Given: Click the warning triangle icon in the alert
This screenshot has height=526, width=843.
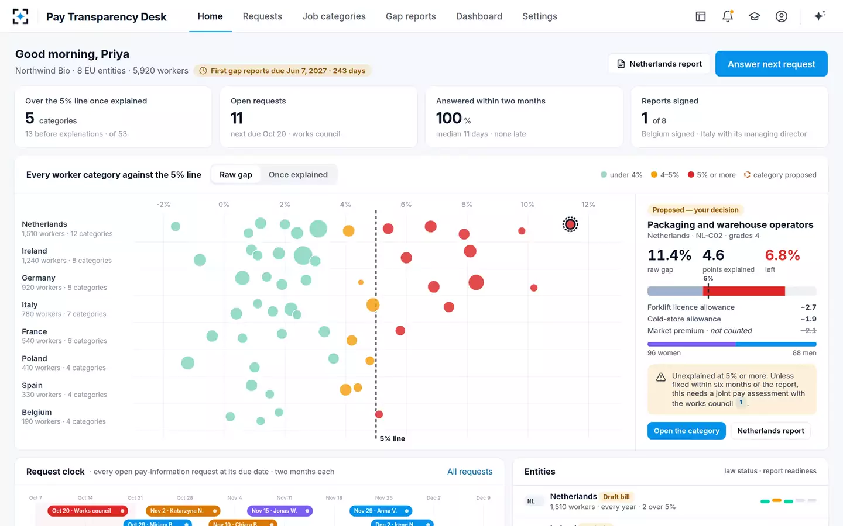Looking at the screenshot, I should 660,377.
